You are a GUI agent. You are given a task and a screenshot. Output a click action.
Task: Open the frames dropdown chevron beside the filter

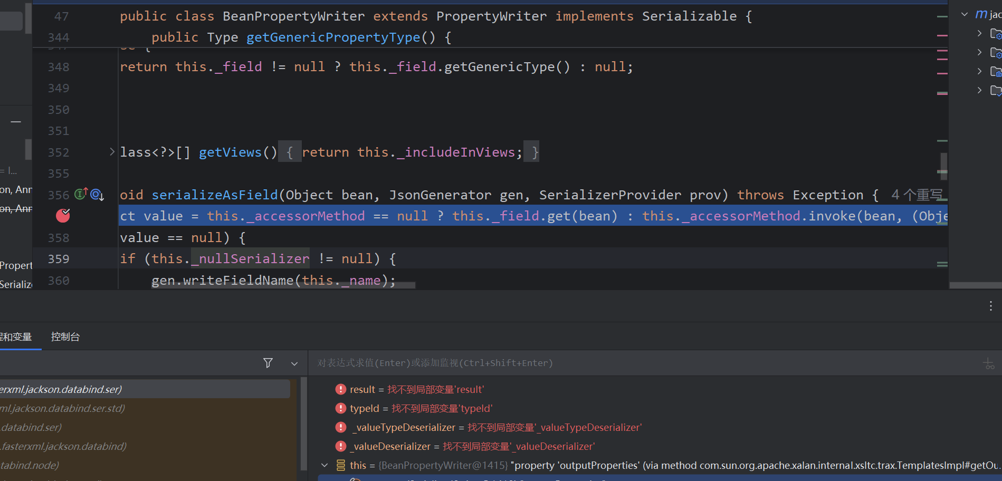point(294,363)
